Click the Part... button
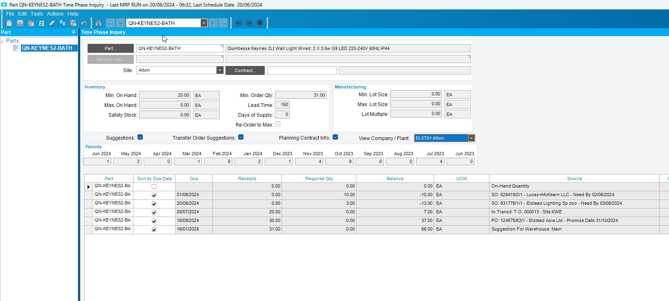Image resolution: width=669 pixels, height=301 pixels. (110, 48)
